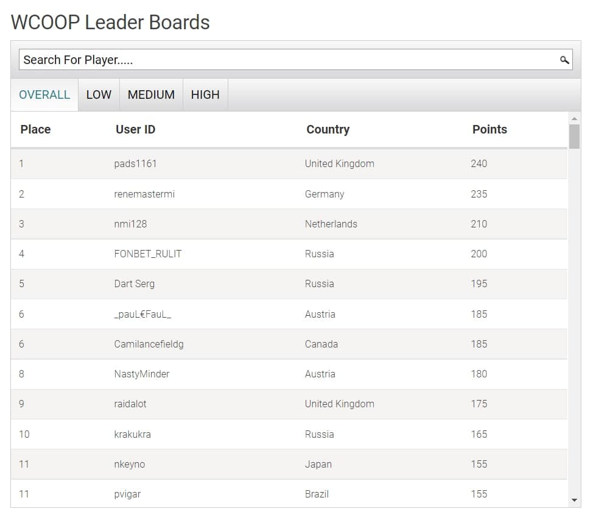Select player pads1161
593x517 pixels.
(135, 163)
